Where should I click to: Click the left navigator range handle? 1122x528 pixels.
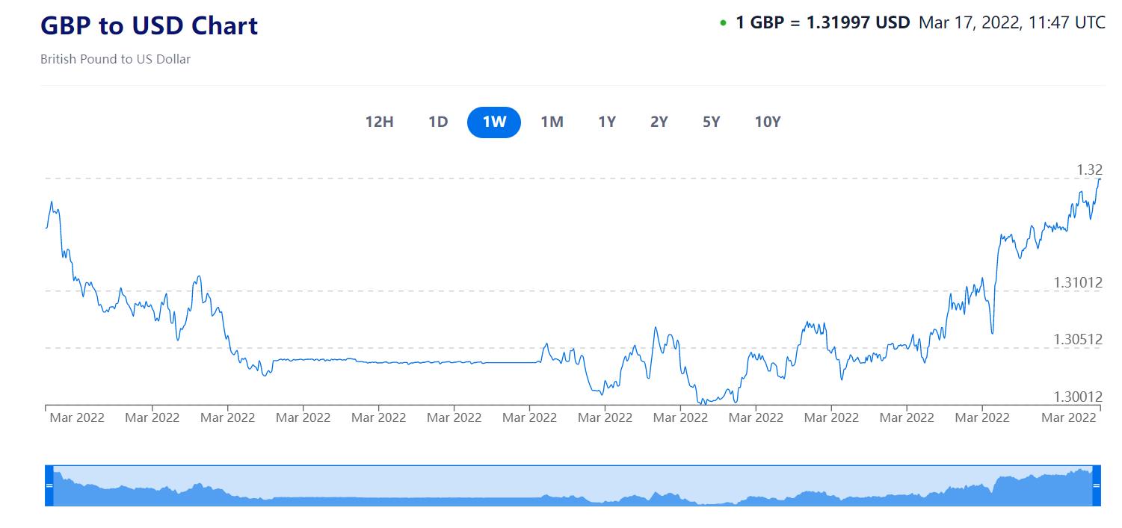point(49,485)
